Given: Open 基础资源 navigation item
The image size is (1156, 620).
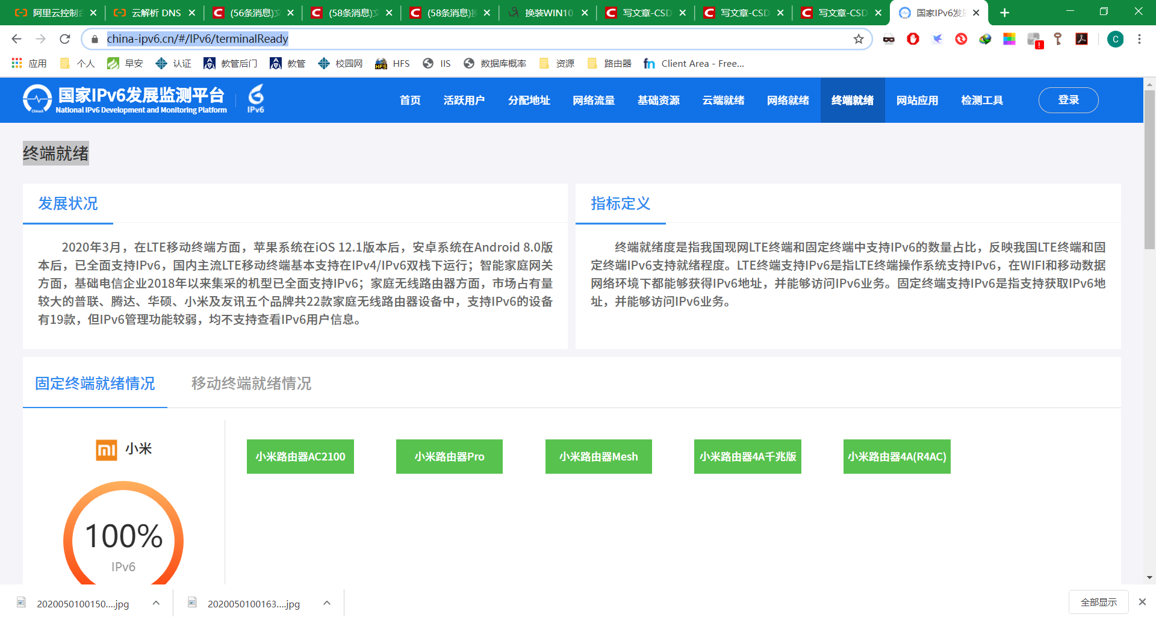Looking at the screenshot, I should pyautogui.click(x=659, y=101).
